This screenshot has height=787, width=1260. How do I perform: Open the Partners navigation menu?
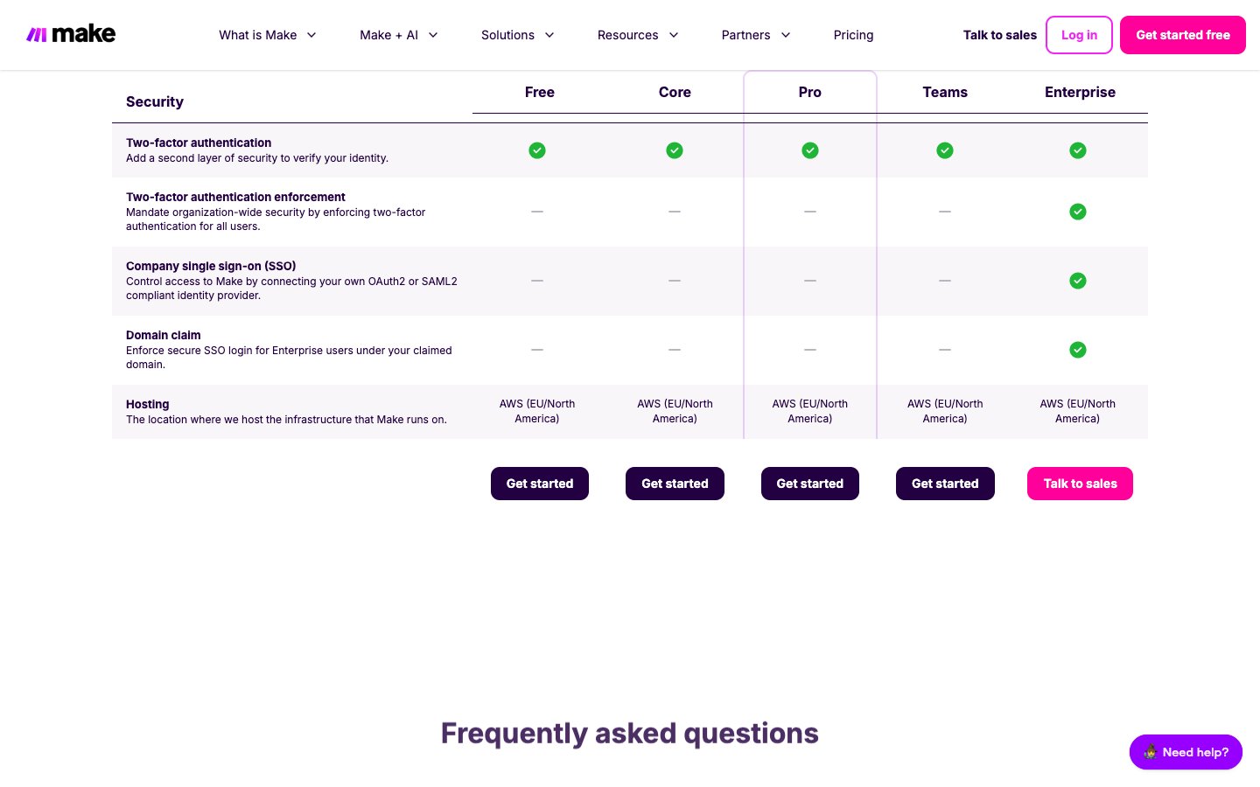[756, 35]
